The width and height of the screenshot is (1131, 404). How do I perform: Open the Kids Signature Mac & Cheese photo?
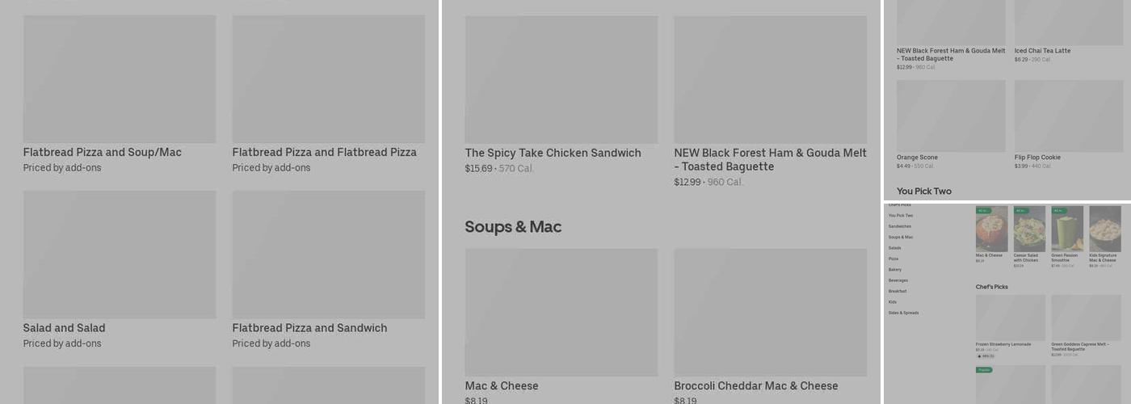pos(1105,229)
